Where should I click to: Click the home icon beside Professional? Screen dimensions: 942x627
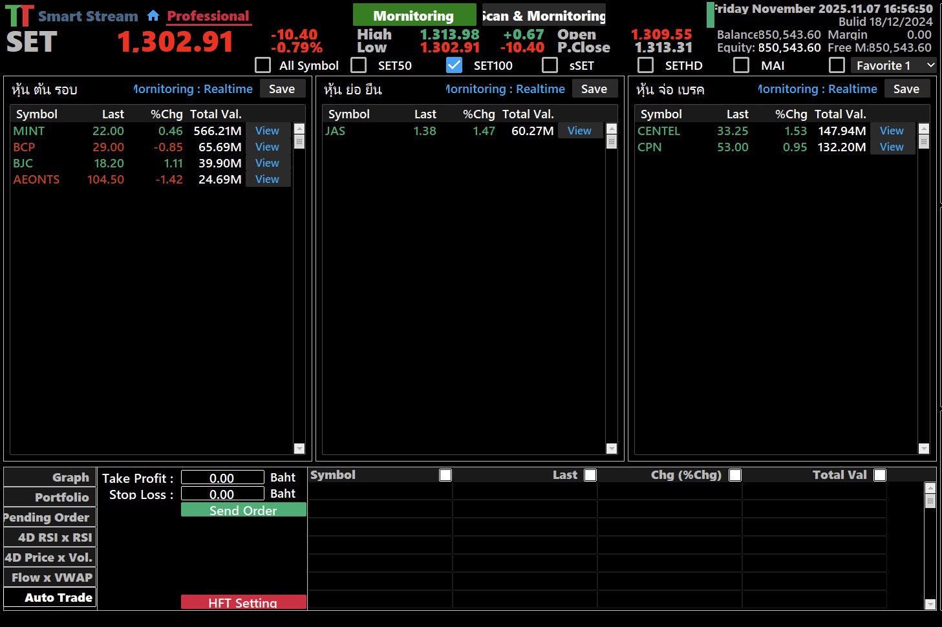coord(153,16)
